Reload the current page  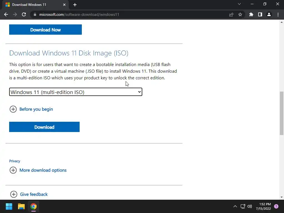24,14
